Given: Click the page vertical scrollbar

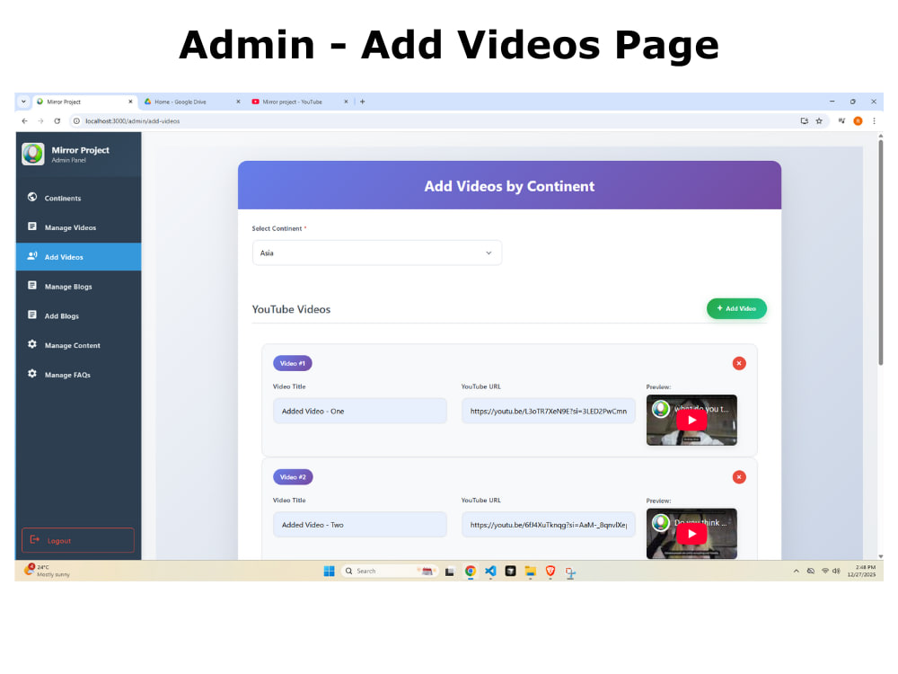Looking at the screenshot, I should 880,253.
